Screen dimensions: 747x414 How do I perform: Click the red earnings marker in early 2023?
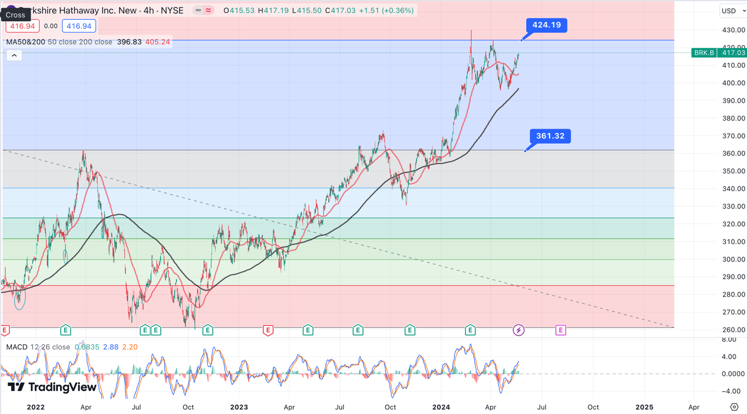coord(267,330)
